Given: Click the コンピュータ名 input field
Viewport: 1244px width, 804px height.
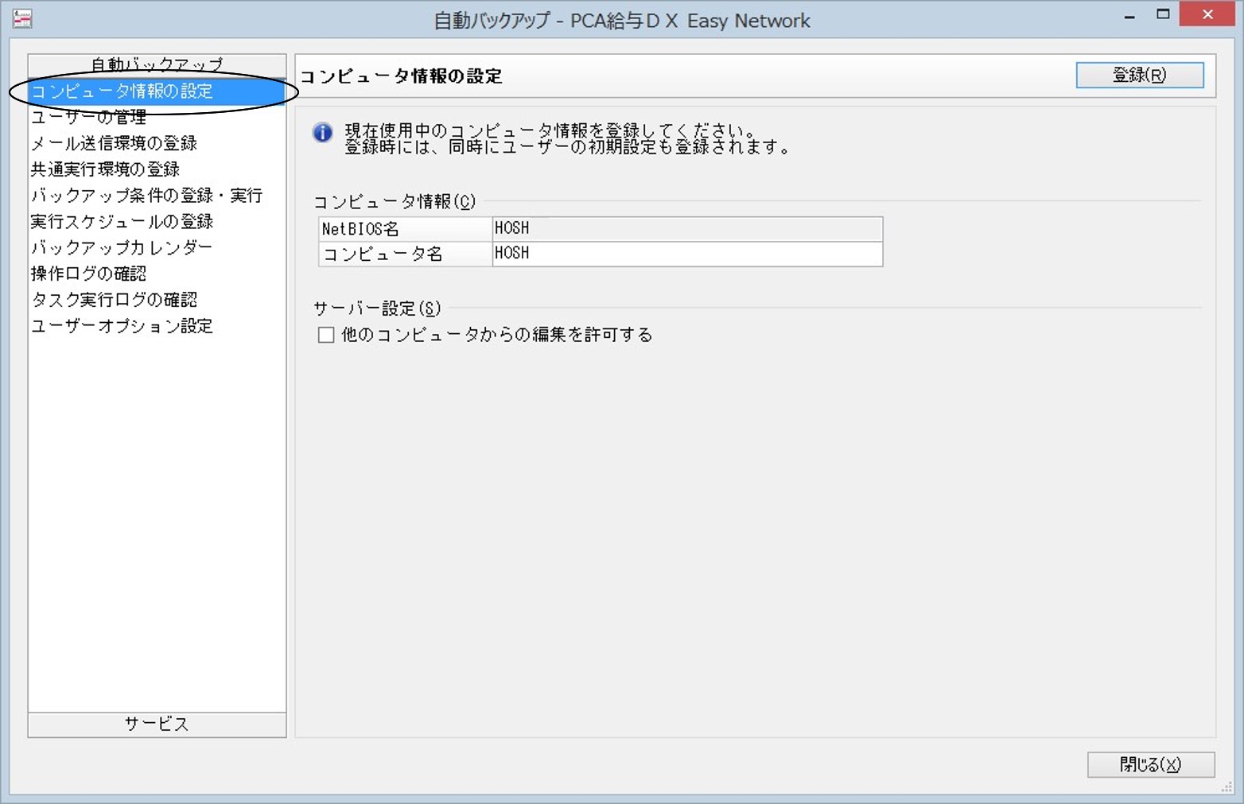Looking at the screenshot, I should pos(687,254).
